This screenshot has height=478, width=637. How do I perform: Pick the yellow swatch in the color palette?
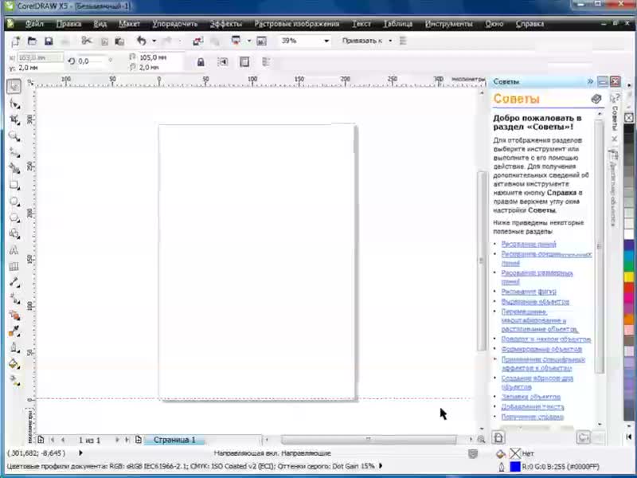pos(629,277)
